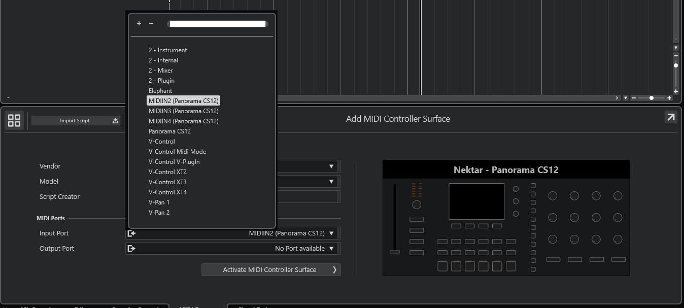The image size is (684, 308).
Task: Click horizontal zoom plus icon
Action: point(669,98)
